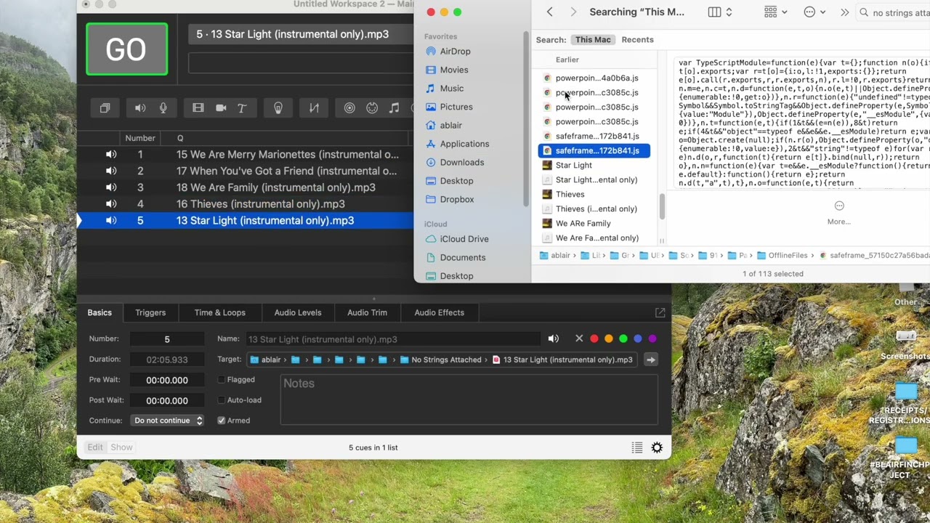Click the audio icon of cue 1 row

click(x=111, y=154)
